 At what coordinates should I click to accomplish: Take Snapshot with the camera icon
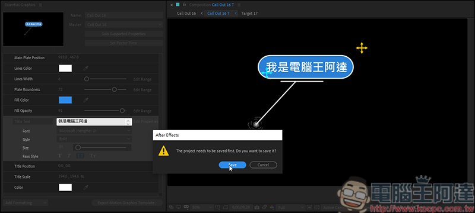(x=257, y=207)
